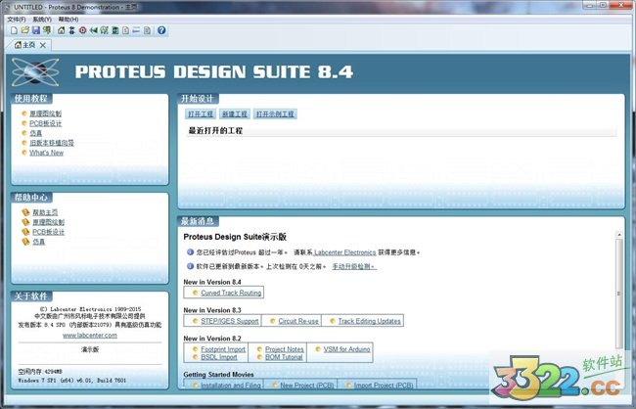Viewport: 636px width, 409px height.
Task: Click the 演示版 label in 关于软件
Action: [x=90, y=349]
